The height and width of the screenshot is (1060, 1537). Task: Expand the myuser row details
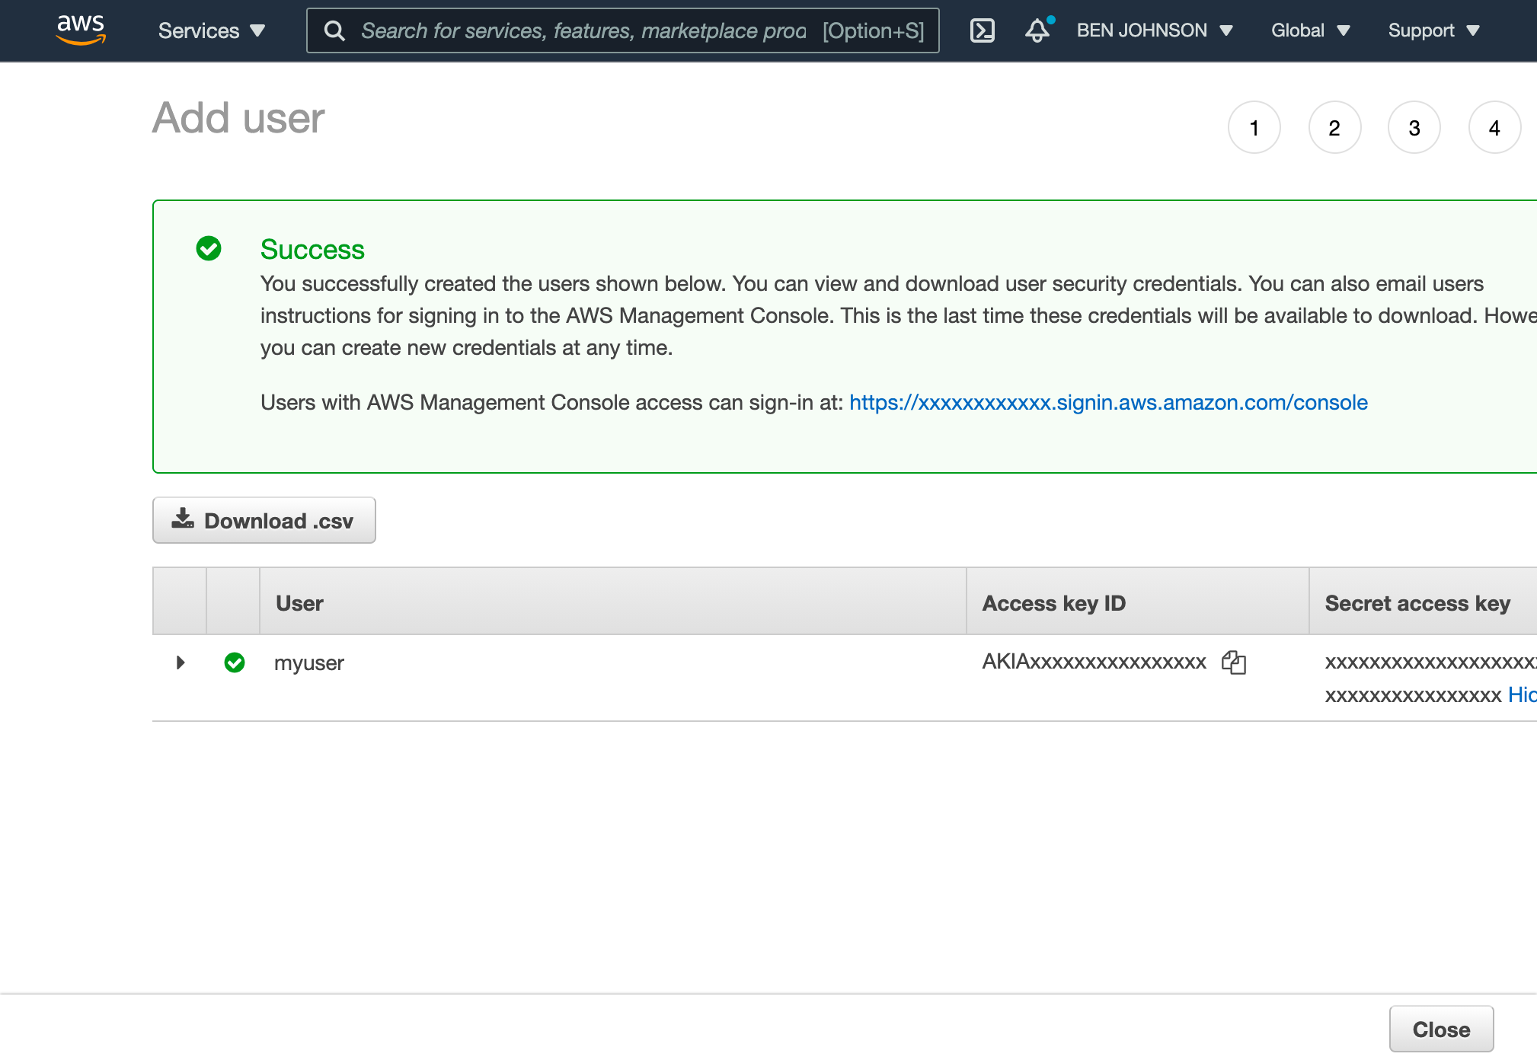pyautogui.click(x=180, y=662)
